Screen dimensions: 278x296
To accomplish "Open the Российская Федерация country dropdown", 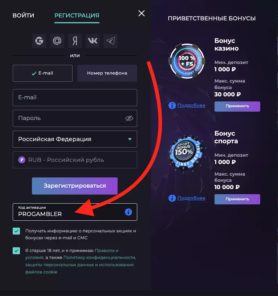I will (75, 139).
